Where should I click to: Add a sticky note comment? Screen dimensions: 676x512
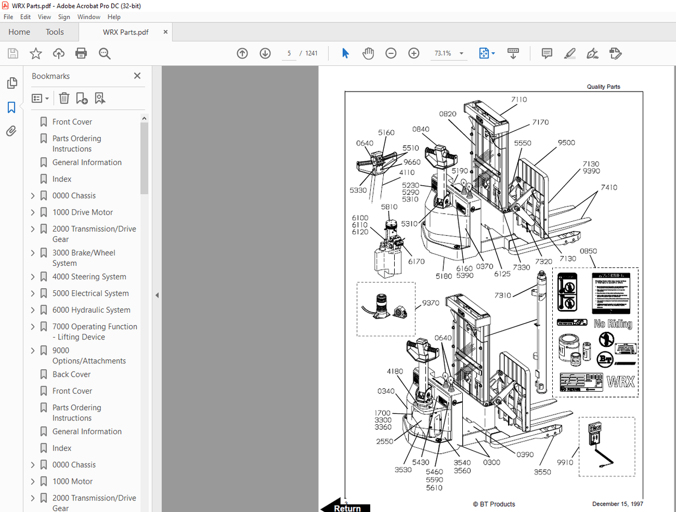pyautogui.click(x=547, y=53)
